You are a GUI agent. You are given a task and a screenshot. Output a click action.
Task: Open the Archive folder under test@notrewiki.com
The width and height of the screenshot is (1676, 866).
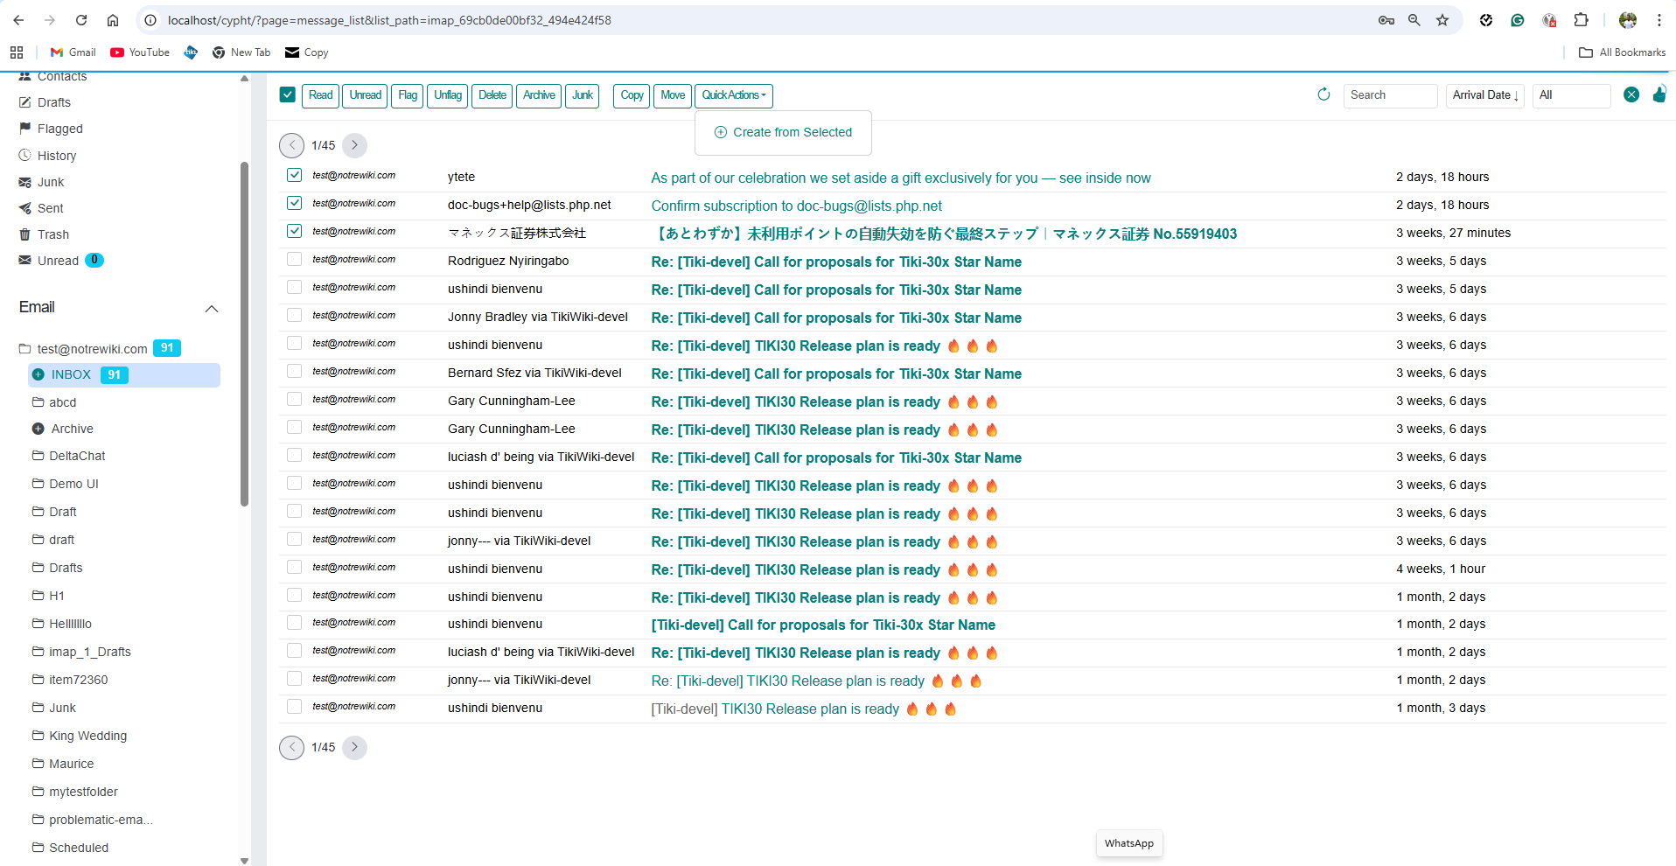[72, 429]
